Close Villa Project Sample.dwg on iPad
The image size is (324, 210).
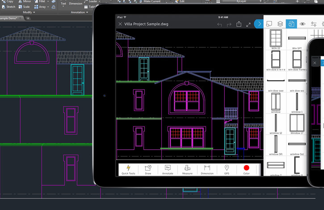pos(120,24)
